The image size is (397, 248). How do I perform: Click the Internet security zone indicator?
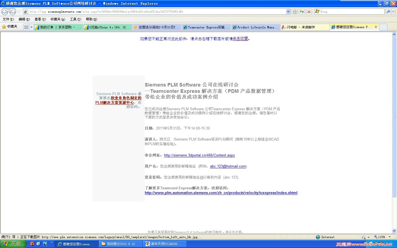click(325, 237)
